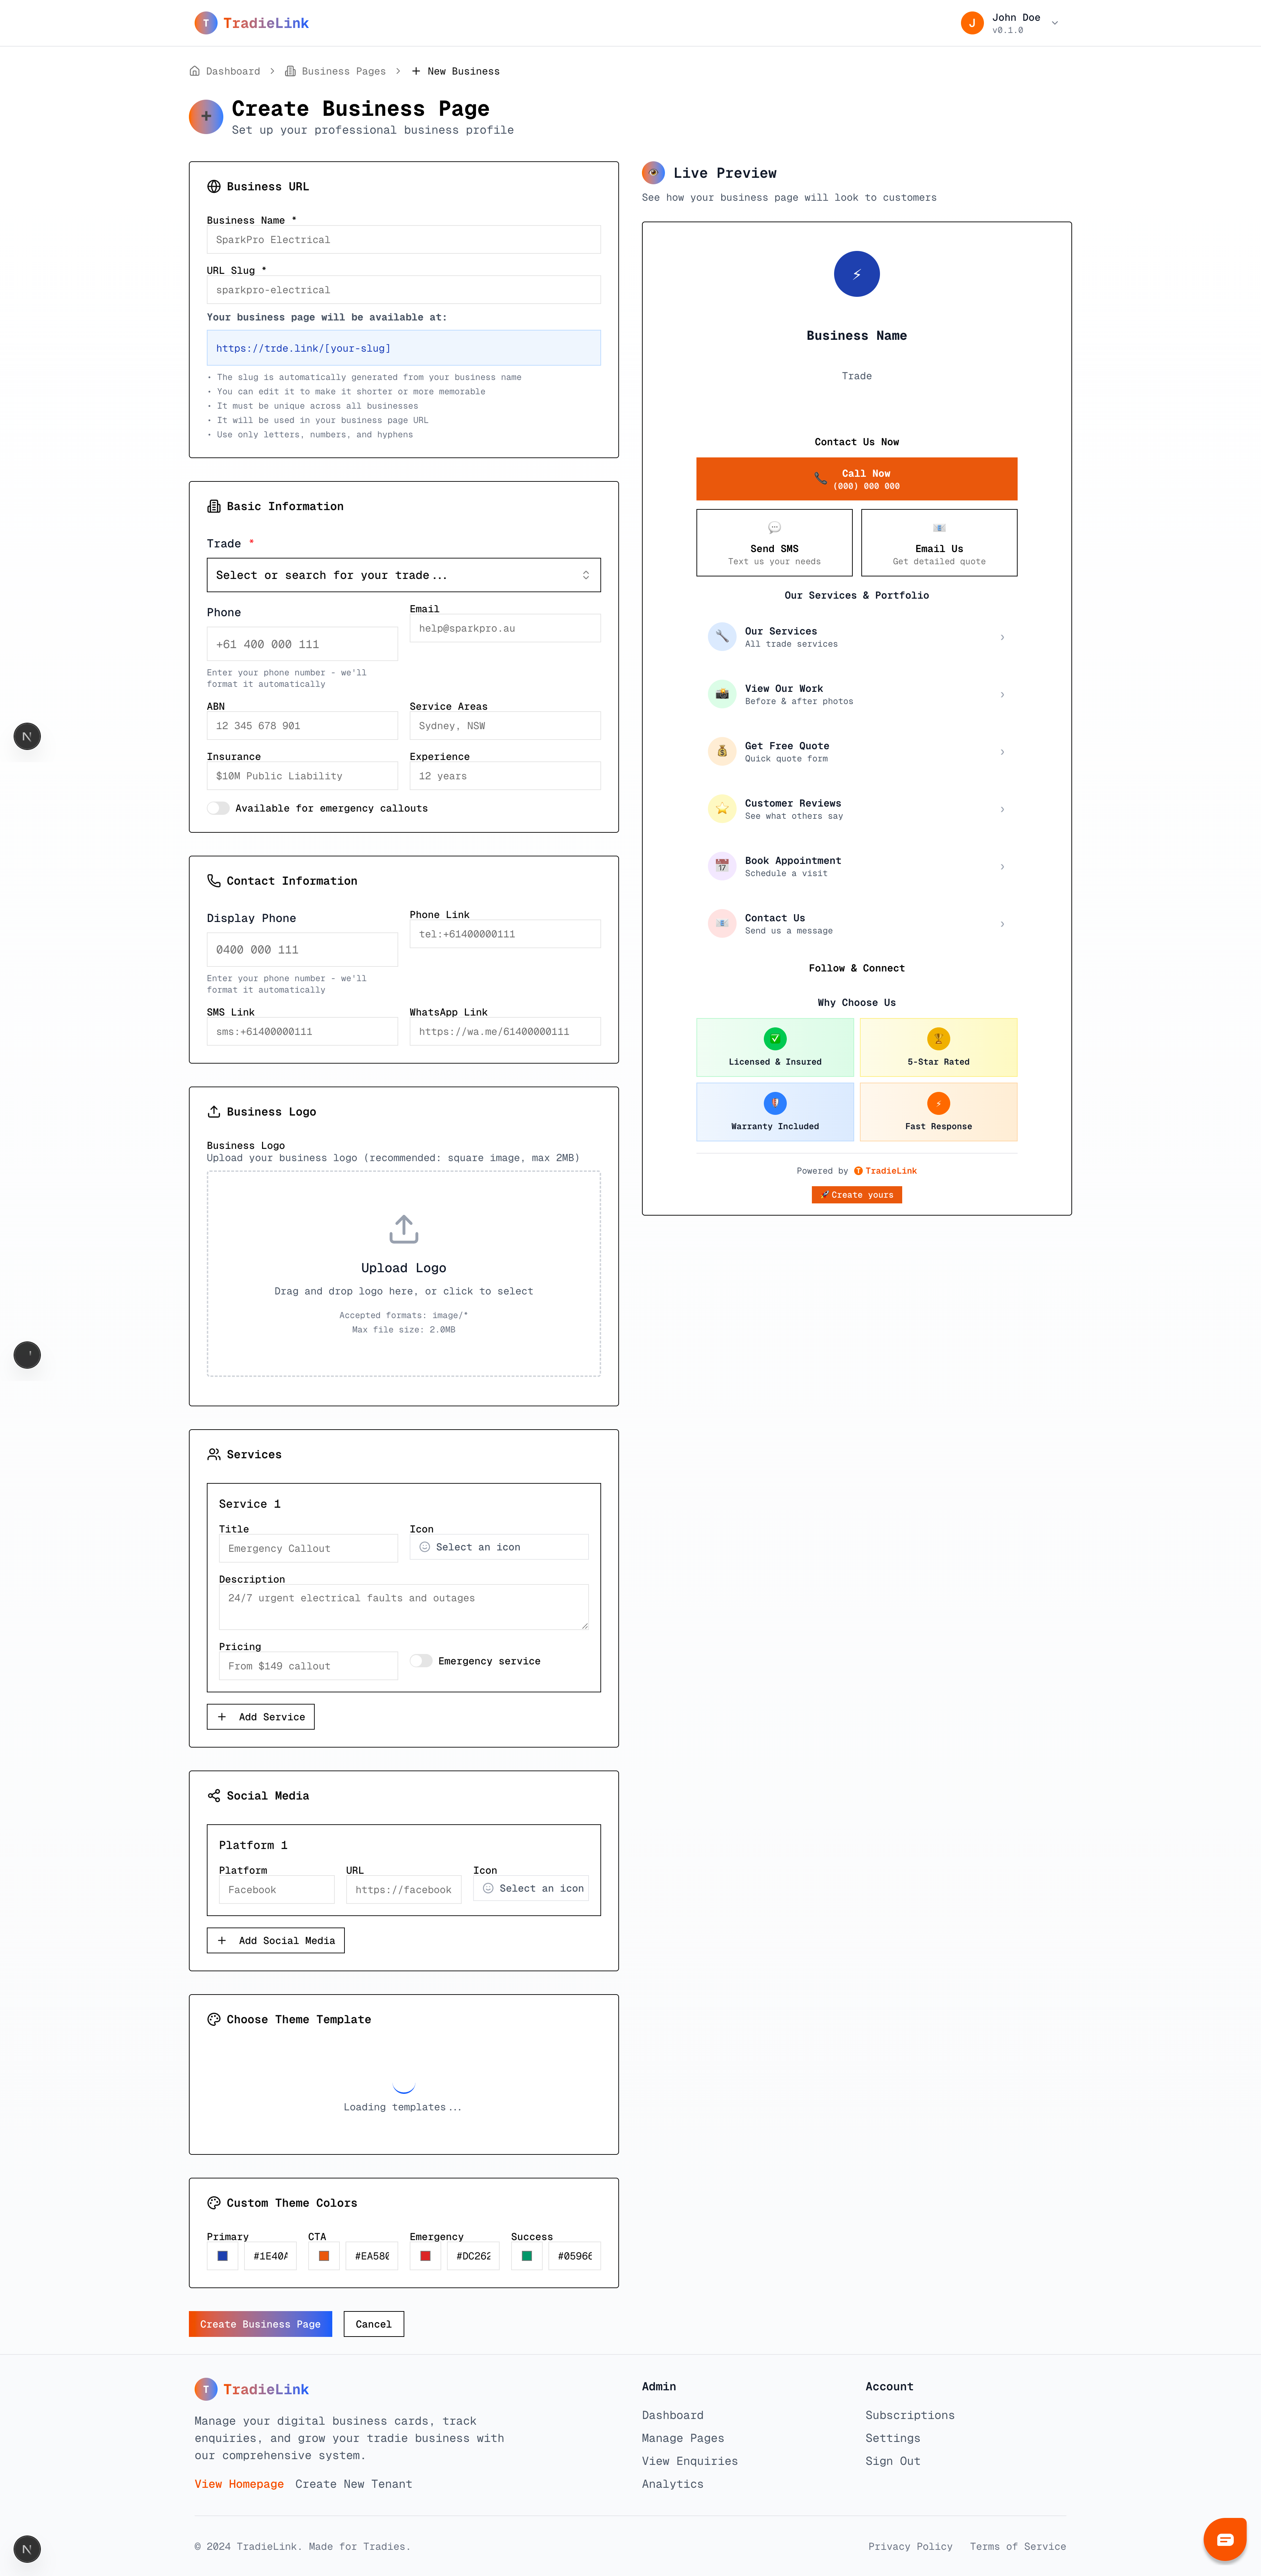The height and width of the screenshot is (2576, 1261).
Task: Click the wrench icon for Our Services
Action: click(x=722, y=637)
